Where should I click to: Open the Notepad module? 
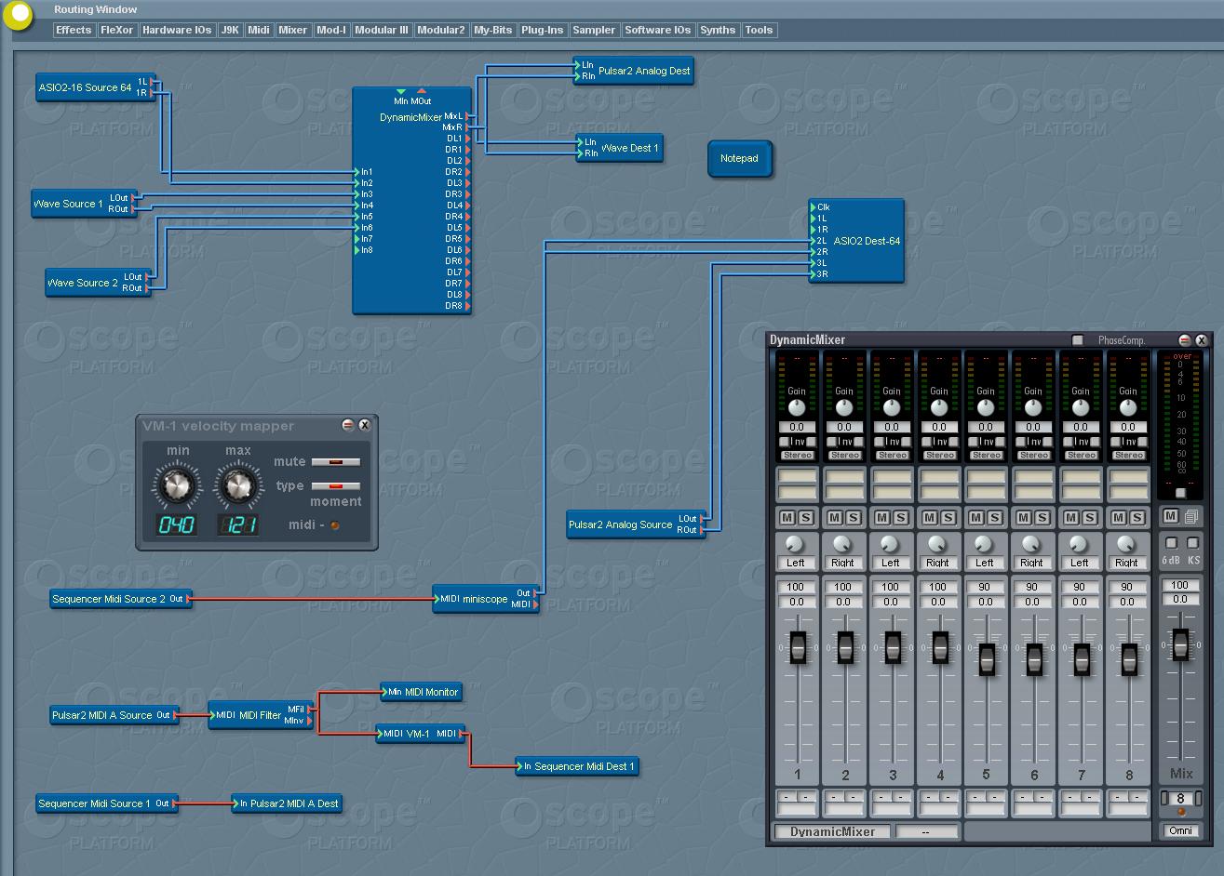pyautogui.click(x=739, y=159)
